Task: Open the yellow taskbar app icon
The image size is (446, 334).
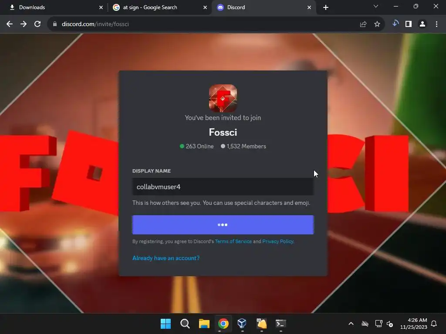Action: [x=262, y=324]
